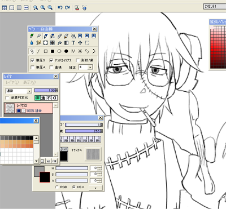Select the RGB radio button
This screenshot has width=226, height=209.
57,187
